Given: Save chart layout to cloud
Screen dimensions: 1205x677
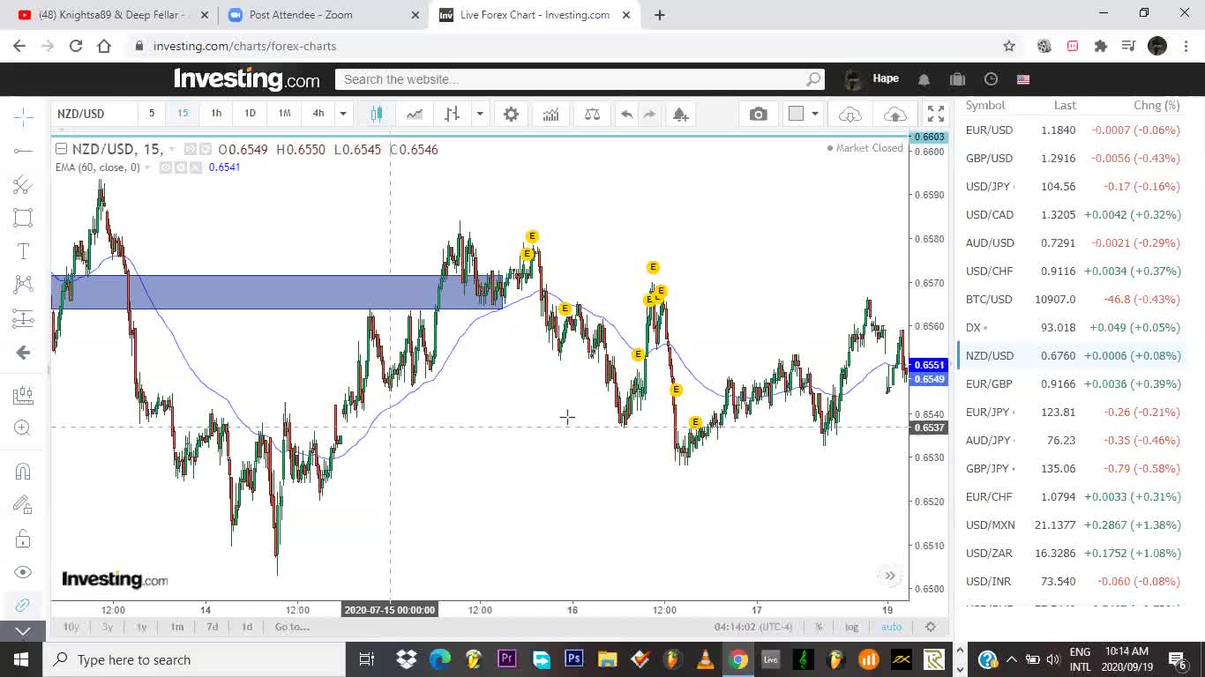Looking at the screenshot, I should pos(894,114).
